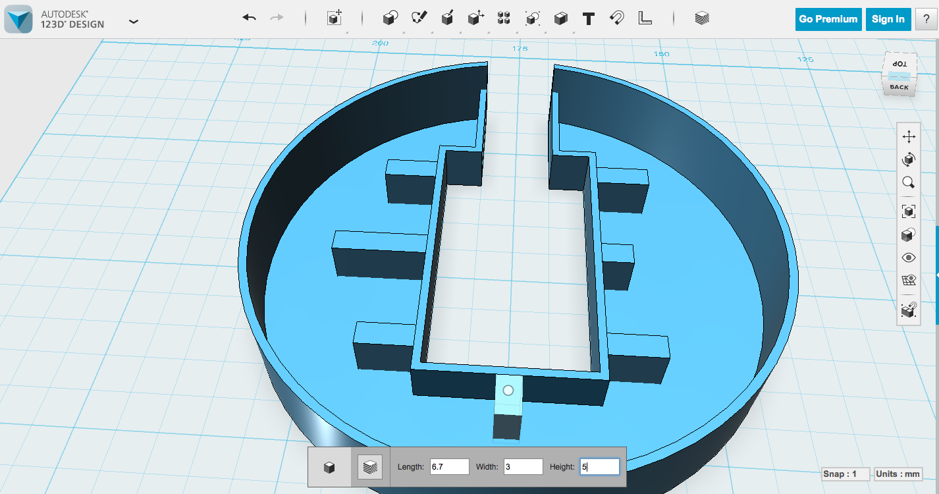The width and height of the screenshot is (939, 494).
Task: Toggle grid display in right sidebar
Action: [x=909, y=278]
